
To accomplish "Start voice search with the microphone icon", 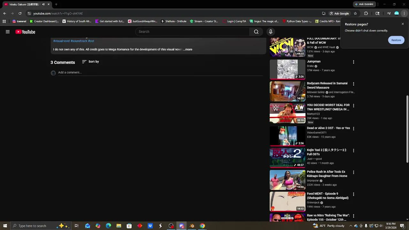I will [x=271, y=32].
